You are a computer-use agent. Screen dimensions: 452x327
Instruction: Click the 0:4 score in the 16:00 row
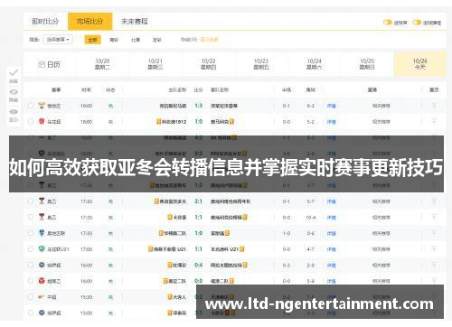click(199, 265)
